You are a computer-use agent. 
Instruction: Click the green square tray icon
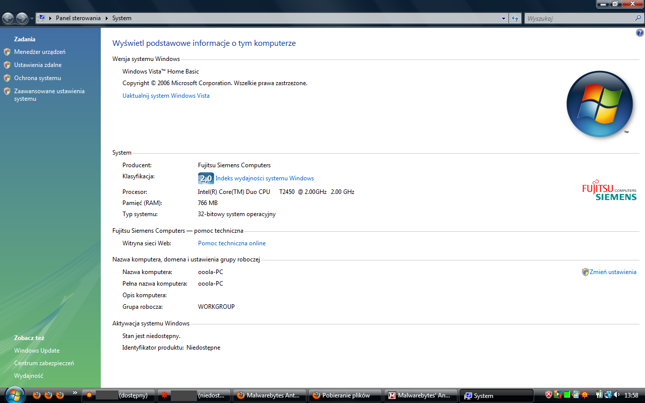click(x=567, y=395)
